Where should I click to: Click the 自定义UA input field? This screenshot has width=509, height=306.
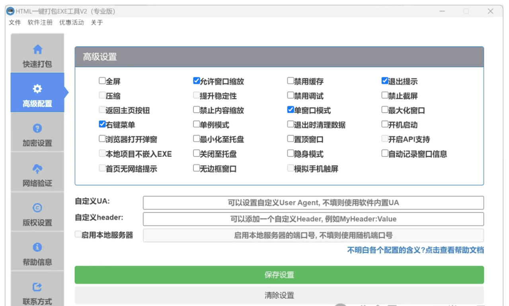pyautogui.click(x=313, y=203)
